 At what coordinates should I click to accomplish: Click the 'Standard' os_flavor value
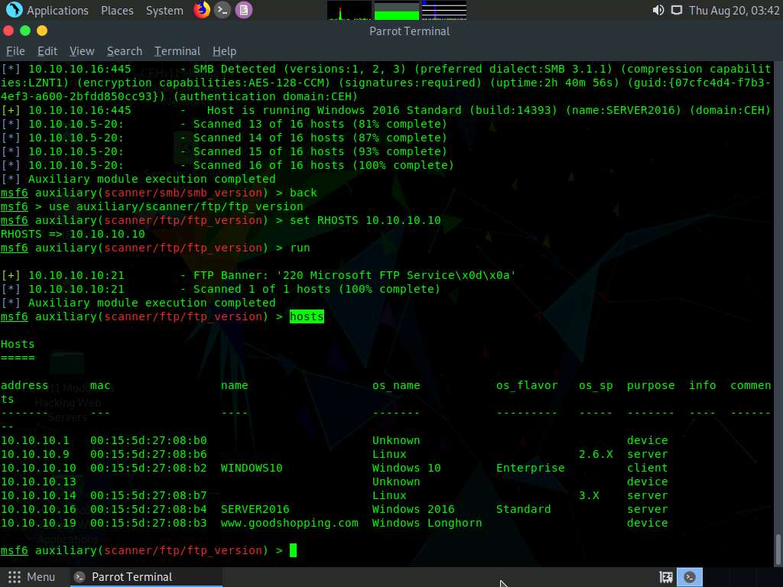pyautogui.click(x=523, y=509)
